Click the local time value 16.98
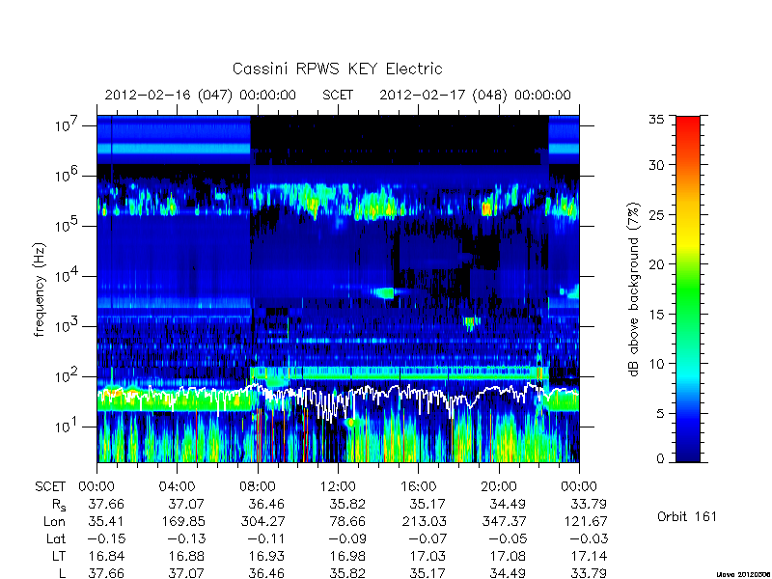Image resolution: width=772 pixels, height=579 pixels. click(x=347, y=557)
